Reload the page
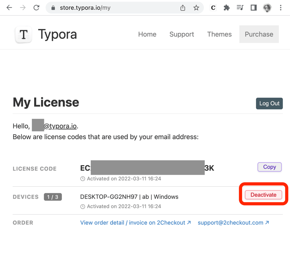 (36, 8)
